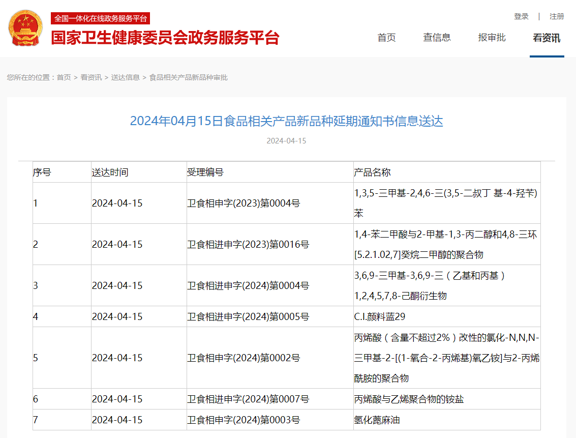Open the 首页 navigation tab
Viewport: 576px width, 438px height.
pos(386,38)
